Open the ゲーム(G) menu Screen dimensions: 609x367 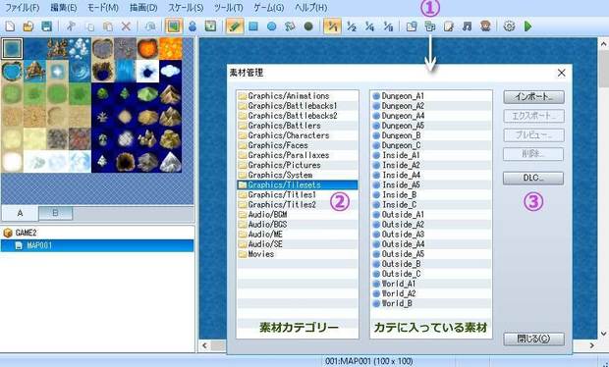(x=269, y=8)
